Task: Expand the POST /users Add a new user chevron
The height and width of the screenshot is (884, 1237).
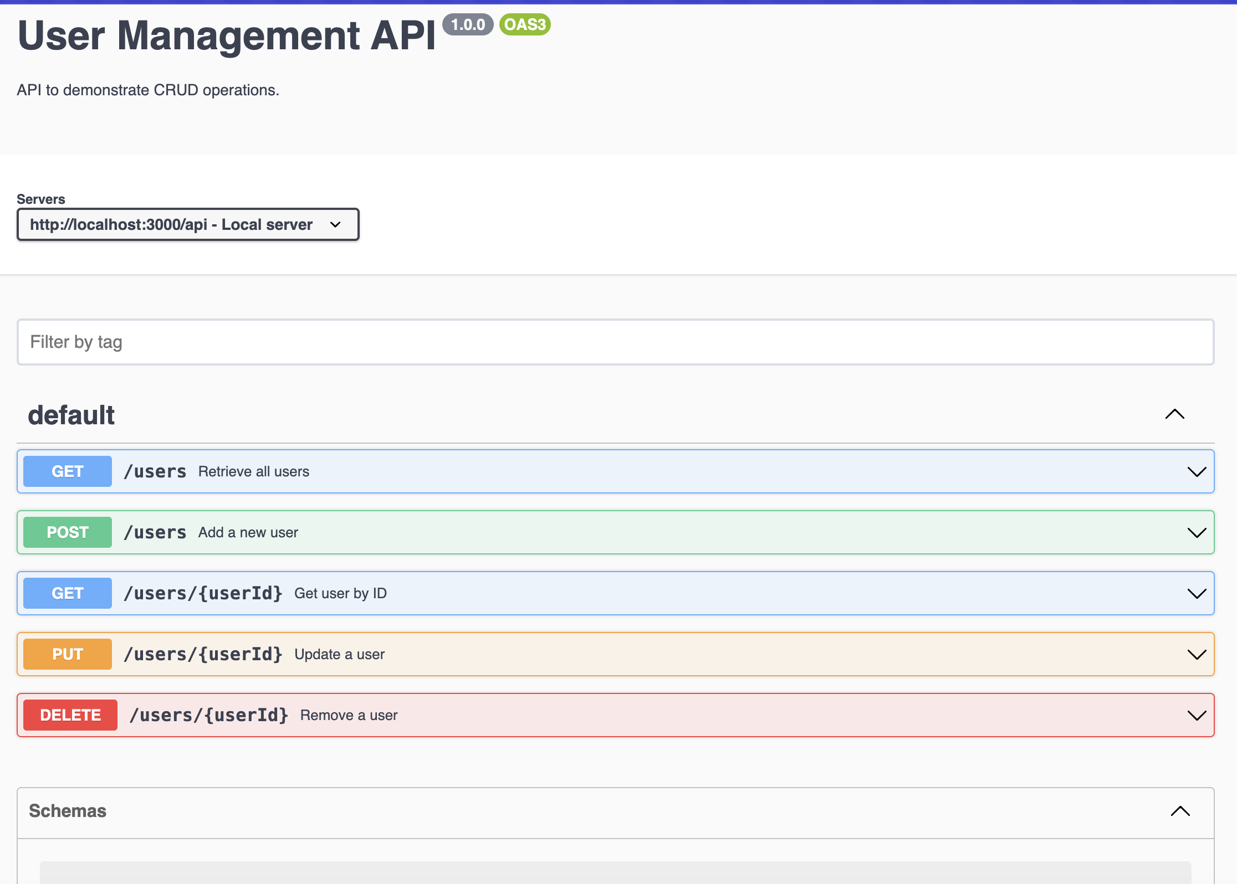Action: (x=1197, y=533)
